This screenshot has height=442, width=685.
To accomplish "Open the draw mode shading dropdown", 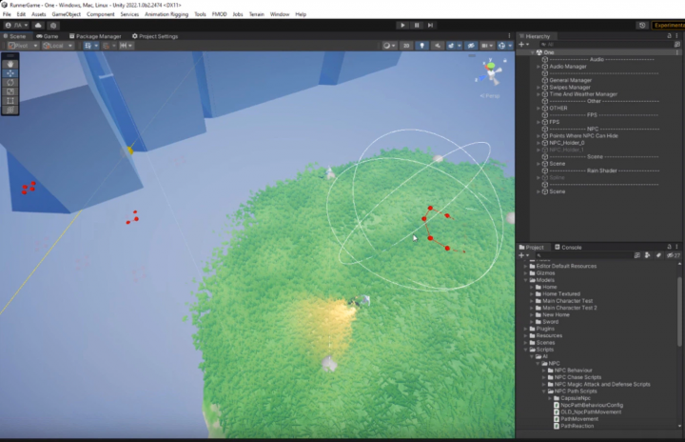I will [388, 46].
